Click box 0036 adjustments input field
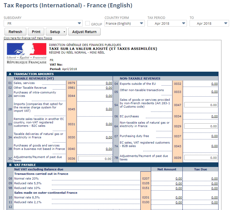 pos(95,159)
